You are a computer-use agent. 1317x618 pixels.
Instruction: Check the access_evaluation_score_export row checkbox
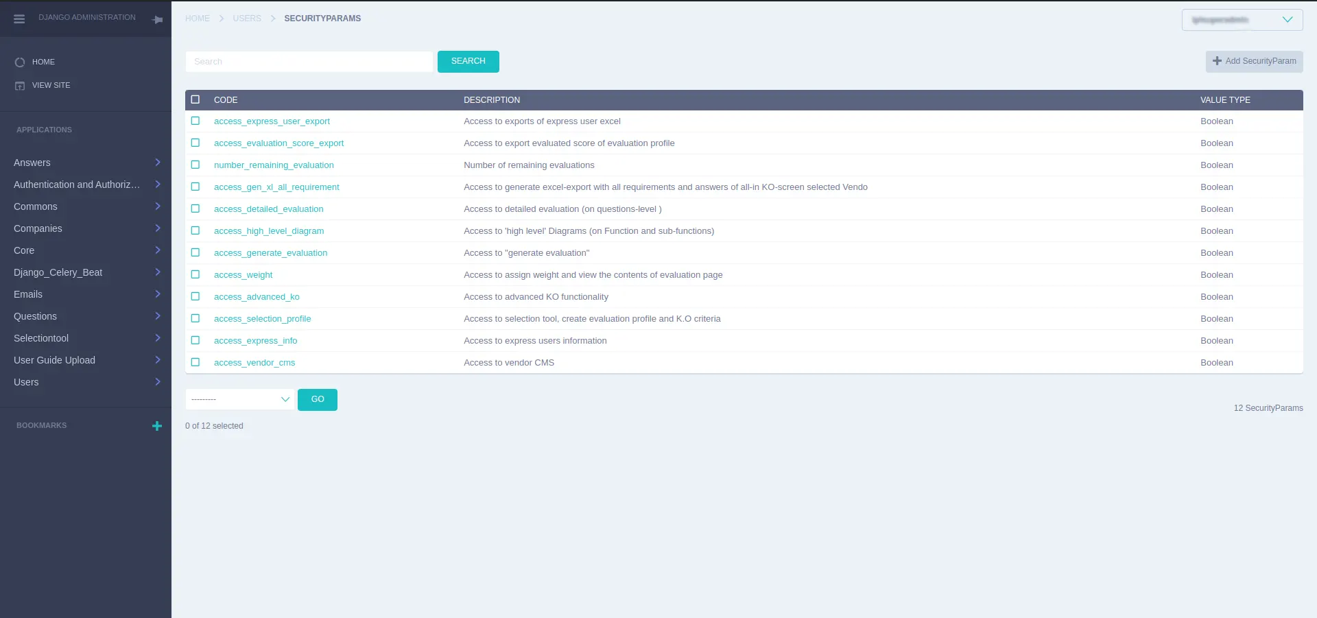pyautogui.click(x=195, y=143)
